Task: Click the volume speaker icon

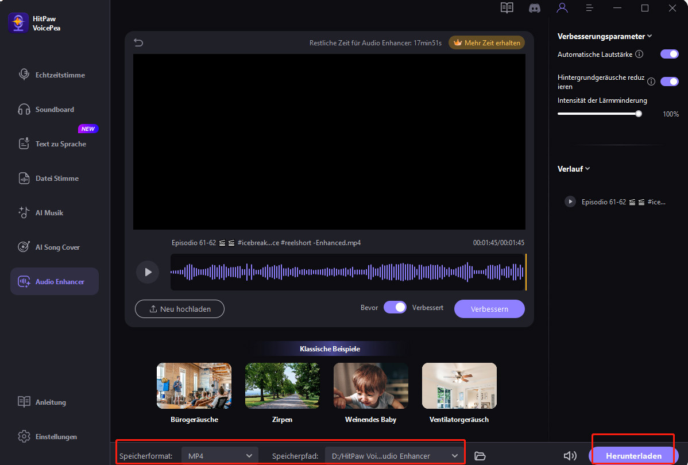Action: (570, 456)
